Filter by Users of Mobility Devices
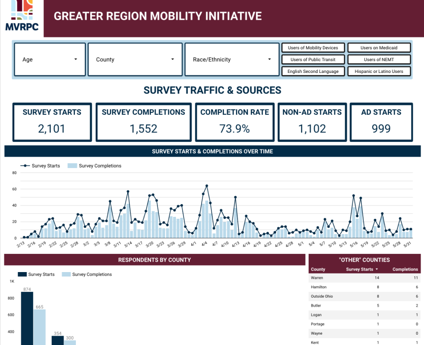 [313, 48]
